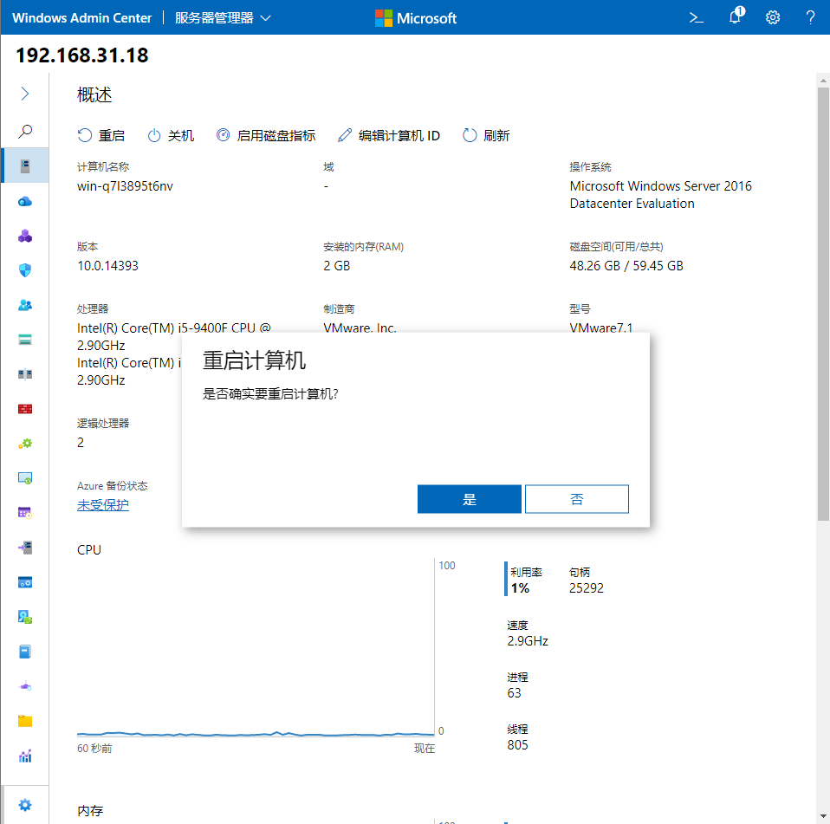Click the 重启 toolbar button

101,135
